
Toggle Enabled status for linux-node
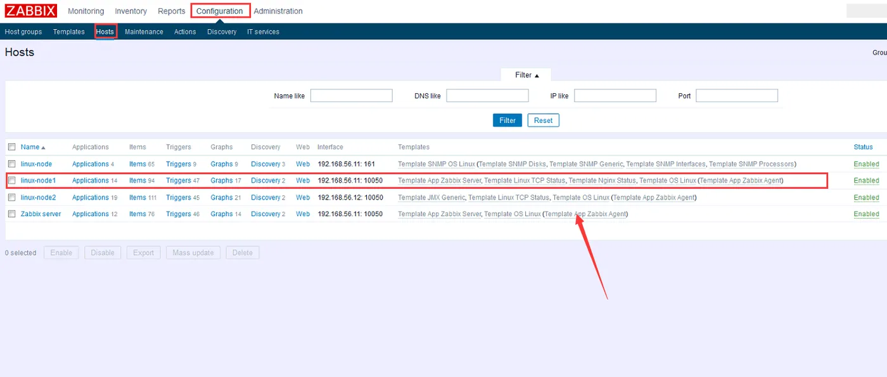(866, 164)
